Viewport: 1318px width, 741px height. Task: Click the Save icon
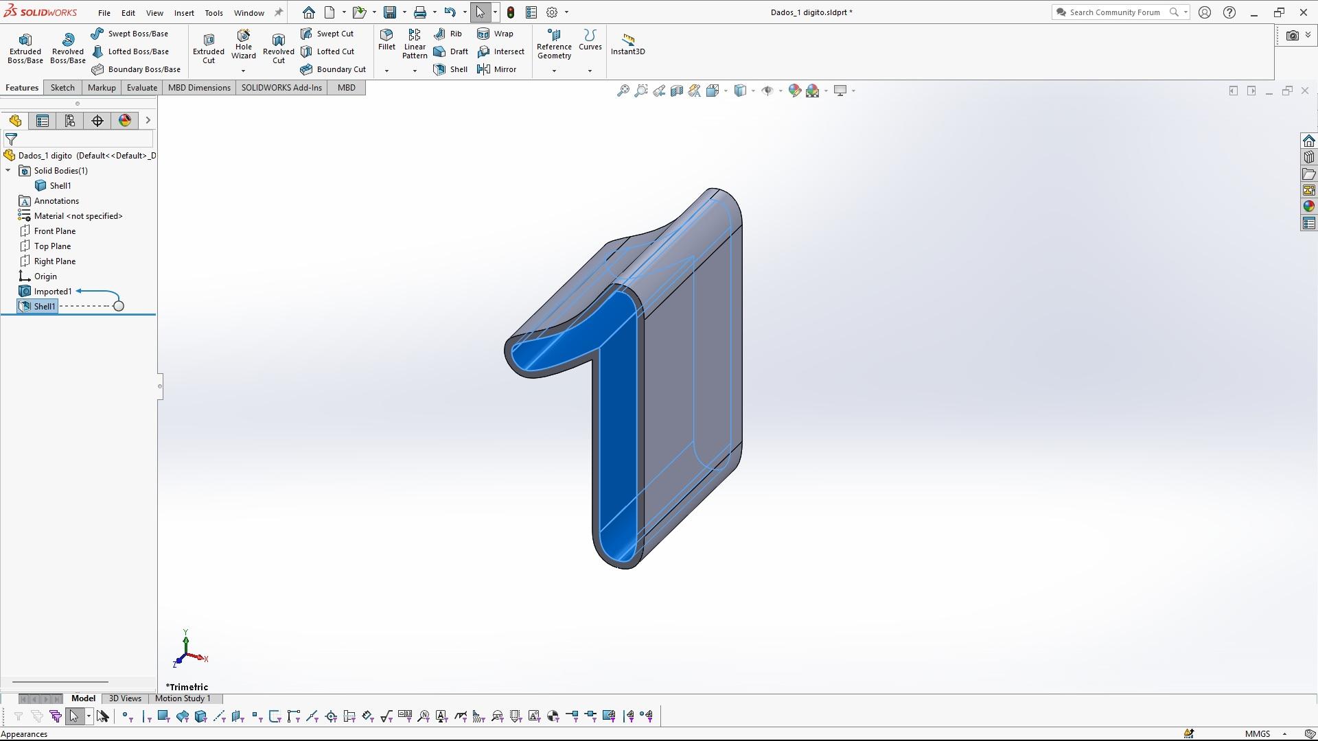tap(390, 12)
